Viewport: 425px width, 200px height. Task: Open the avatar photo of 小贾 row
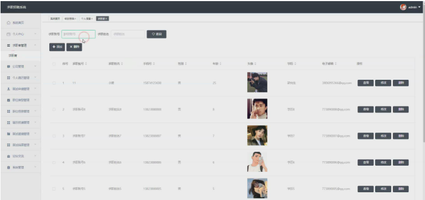pos(257,82)
